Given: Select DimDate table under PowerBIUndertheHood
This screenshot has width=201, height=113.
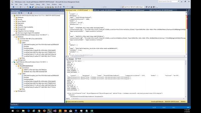Looking at the screenshot, I should pyautogui.click(x=26, y=78).
